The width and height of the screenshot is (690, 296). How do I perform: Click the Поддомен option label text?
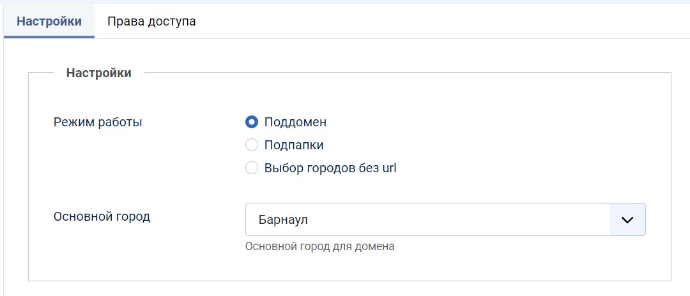tap(295, 122)
